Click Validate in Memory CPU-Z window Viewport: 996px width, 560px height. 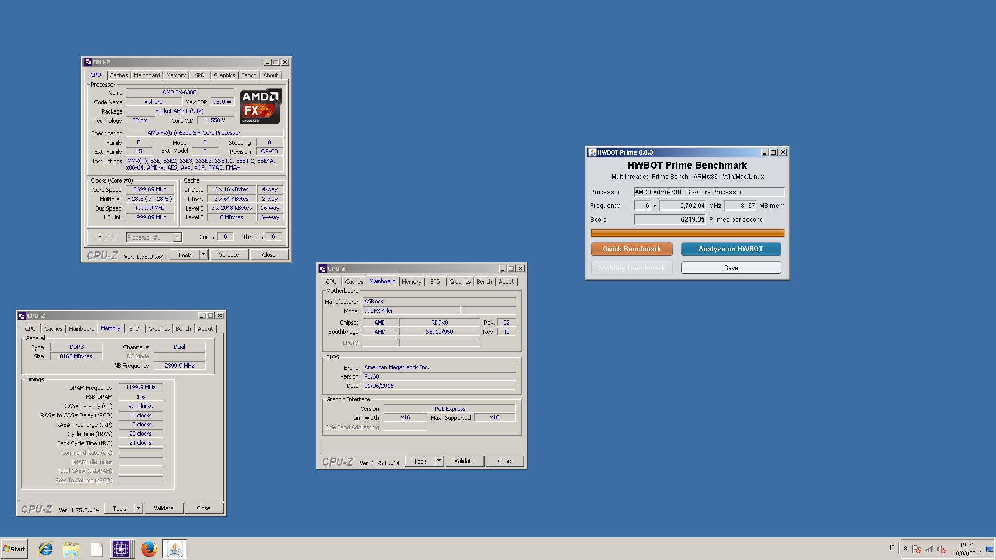click(x=163, y=508)
